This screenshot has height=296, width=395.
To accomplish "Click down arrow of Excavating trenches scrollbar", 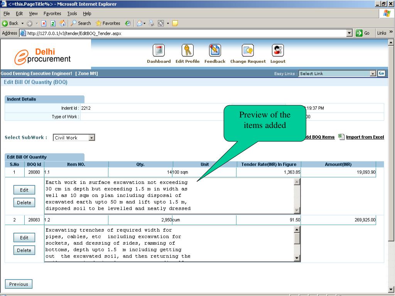I will 297,258.
